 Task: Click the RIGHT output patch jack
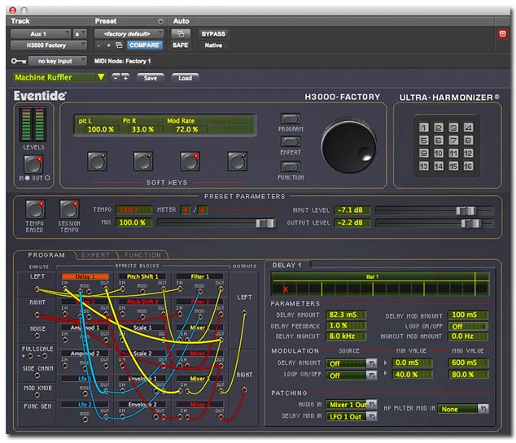[x=244, y=390]
